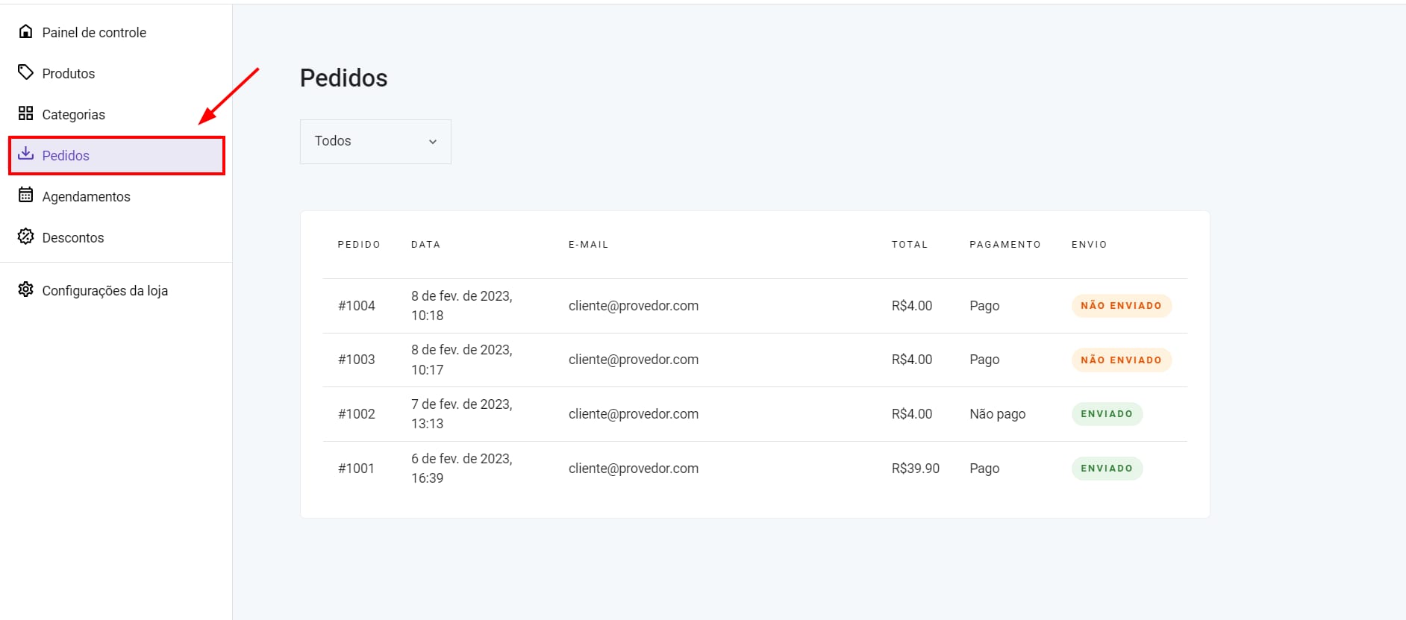
Task: Expand the filter using the chevron arrow
Action: click(432, 142)
